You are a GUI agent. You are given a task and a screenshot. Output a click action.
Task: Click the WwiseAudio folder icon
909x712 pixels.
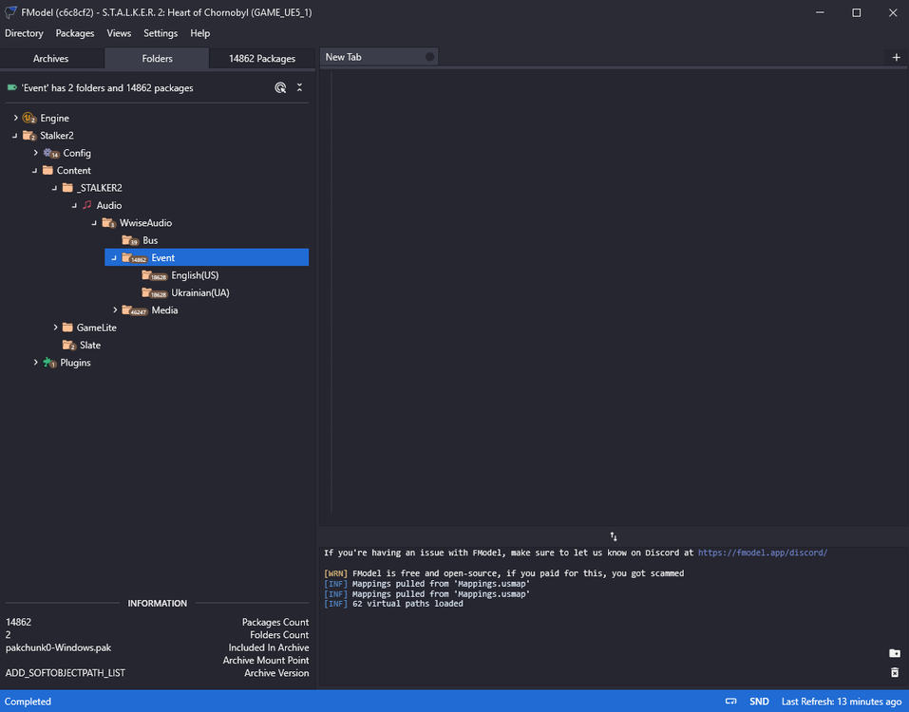108,223
